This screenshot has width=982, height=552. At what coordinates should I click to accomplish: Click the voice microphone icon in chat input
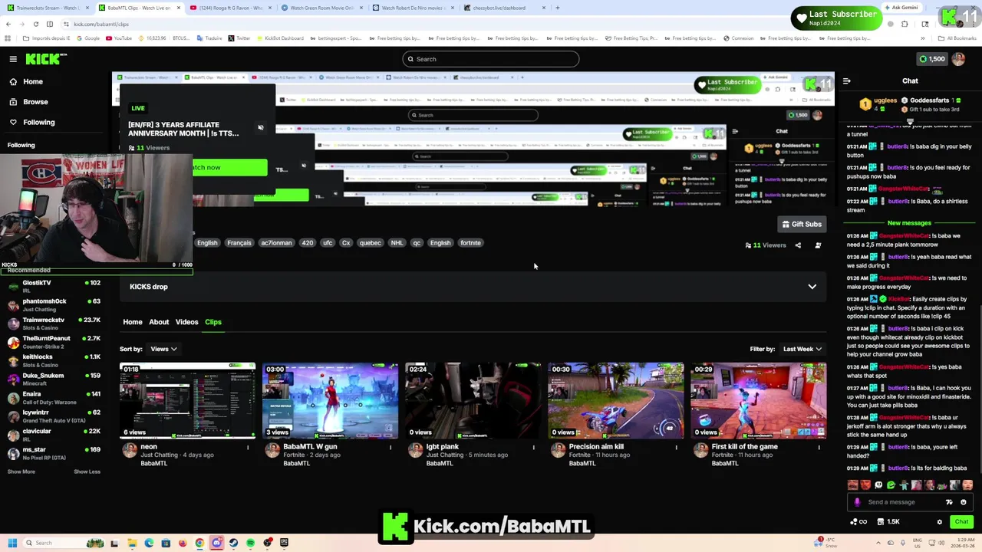857,502
